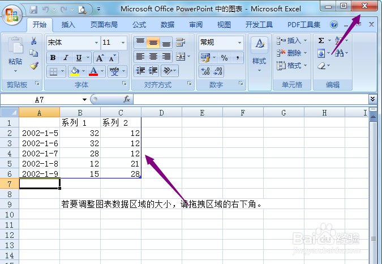Apply comma style number format
The image size is (382, 264).
tap(237, 58)
